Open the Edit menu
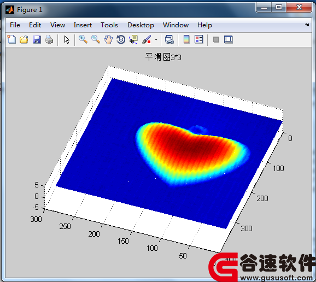The width and height of the screenshot is (316, 282). click(x=35, y=25)
